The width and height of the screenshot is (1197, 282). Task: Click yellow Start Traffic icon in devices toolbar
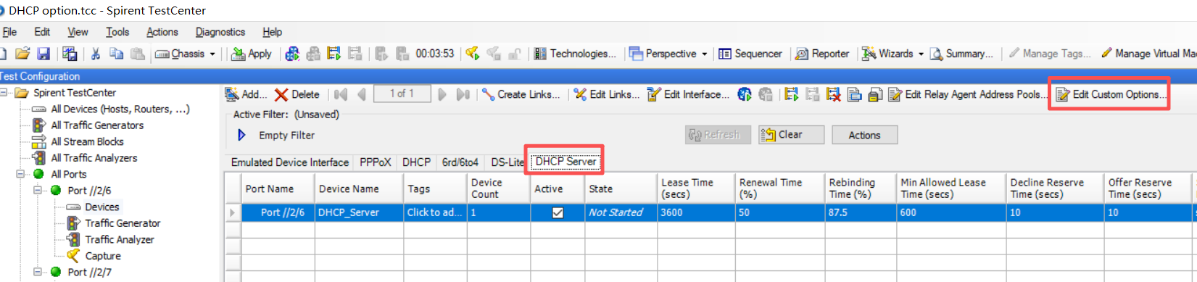[791, 94]
